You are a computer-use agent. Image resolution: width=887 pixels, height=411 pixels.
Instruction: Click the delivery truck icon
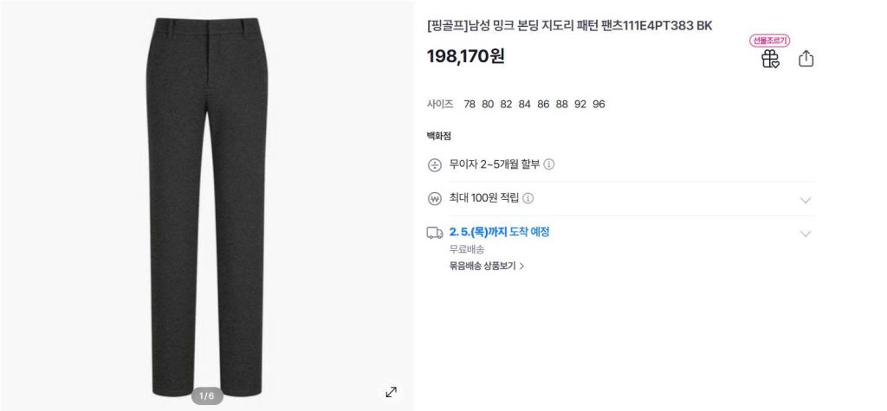tap(435, 233)
